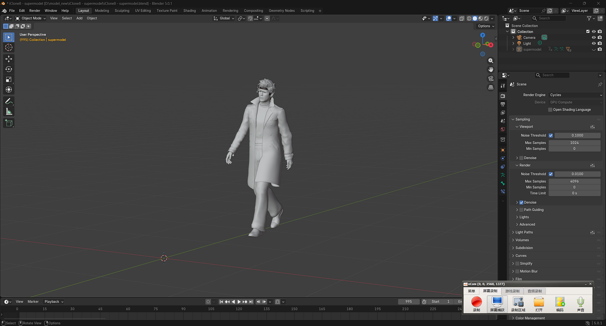Disable the supermodel render camera toggle
The height and width of the screenshot is (326, 606).
click(600, 49)
